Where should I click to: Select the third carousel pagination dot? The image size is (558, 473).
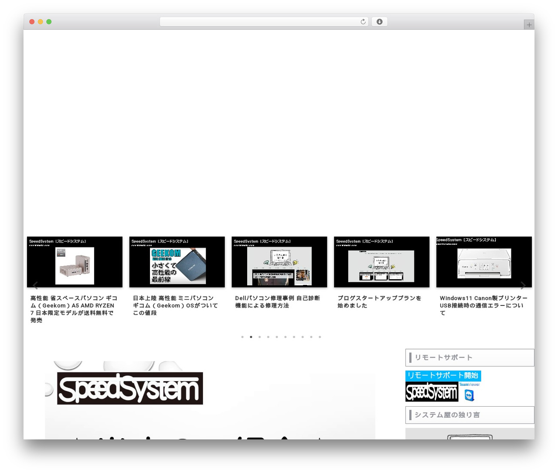pyautogui.click(x=259, y=337)
